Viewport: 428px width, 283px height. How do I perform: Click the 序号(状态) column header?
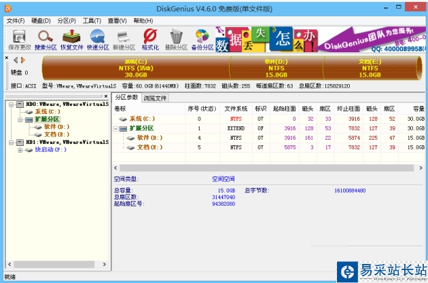tap(202, 109)
